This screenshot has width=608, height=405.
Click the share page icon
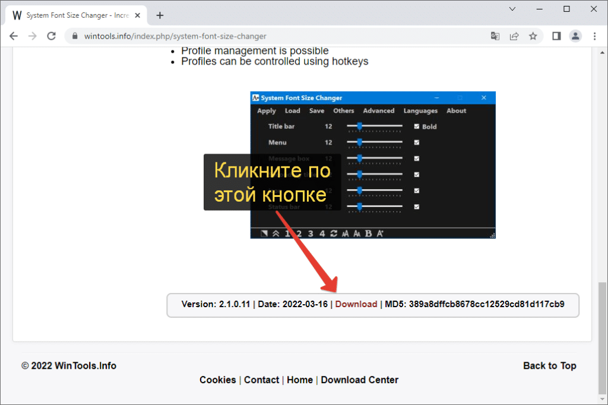point(514,36)
